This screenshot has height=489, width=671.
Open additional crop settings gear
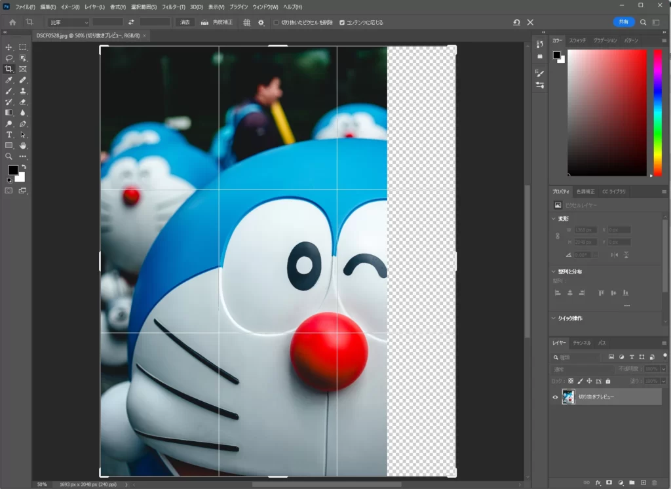point(261,22)
